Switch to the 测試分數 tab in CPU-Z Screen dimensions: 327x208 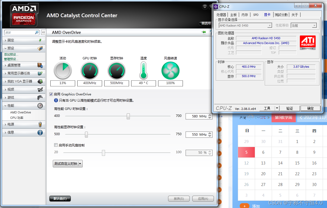coord(281,15)
